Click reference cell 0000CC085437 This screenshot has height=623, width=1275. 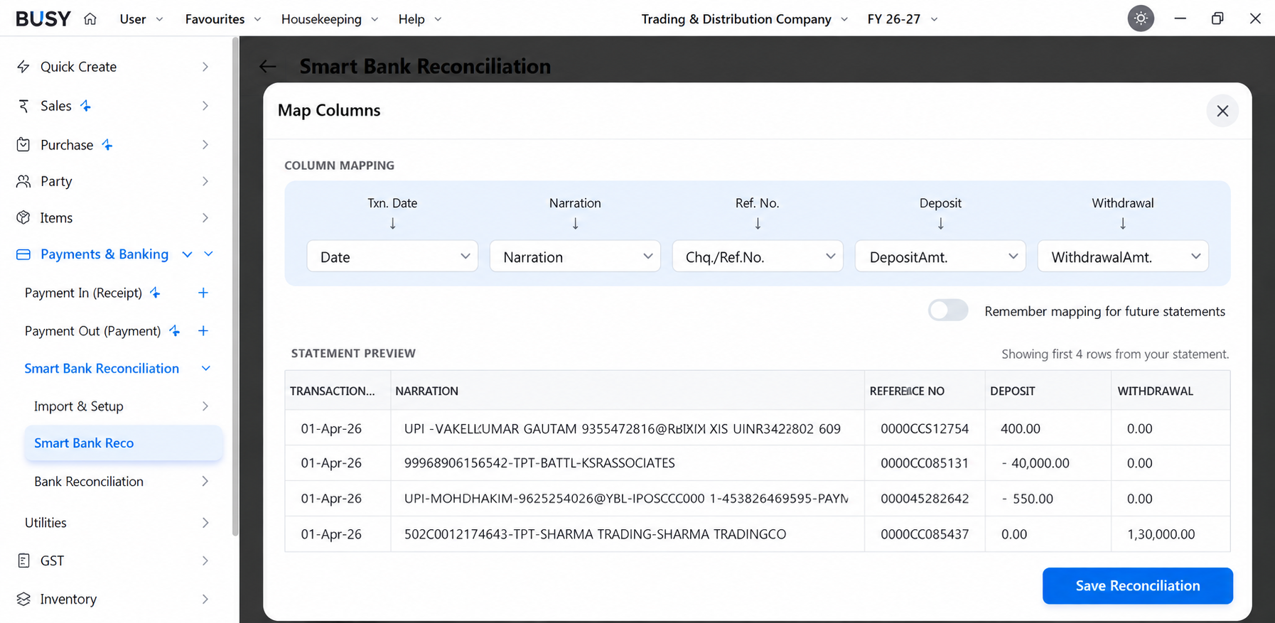tap(925, 534)
